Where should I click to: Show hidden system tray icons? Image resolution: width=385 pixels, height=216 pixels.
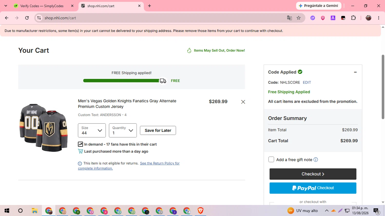click(x=327, y=211)
